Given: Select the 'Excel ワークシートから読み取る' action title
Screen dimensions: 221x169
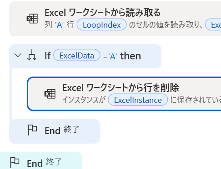Looking at the screenshot, I should coord(102,12).
